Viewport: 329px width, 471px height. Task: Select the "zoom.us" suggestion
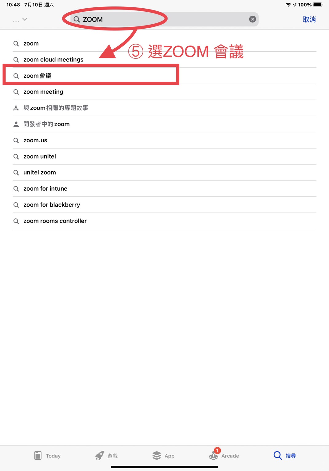pyautogui.click(x=35, y=141)
